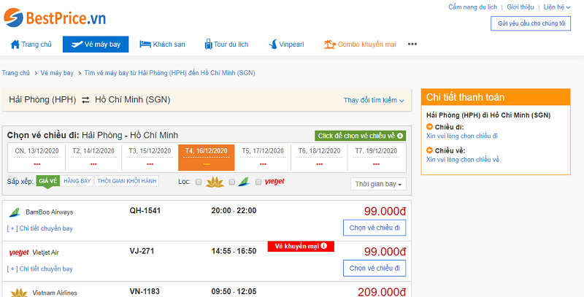The image size is (584, 297).
Task: Click the BestPrice.vn logo
Action: pyautogui.click(x=55, y=18)
